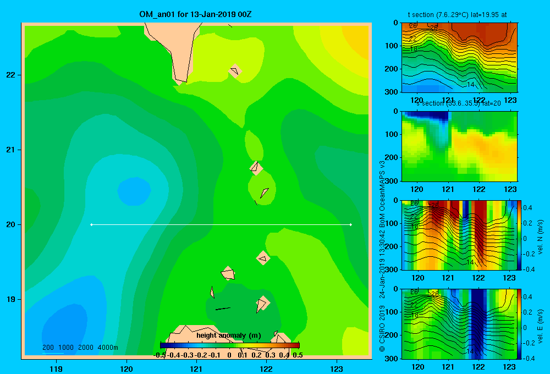Click the west endpoint marker of the white section line
The width and height of the screenshot is (550, 374).
[x=91, y=224]
